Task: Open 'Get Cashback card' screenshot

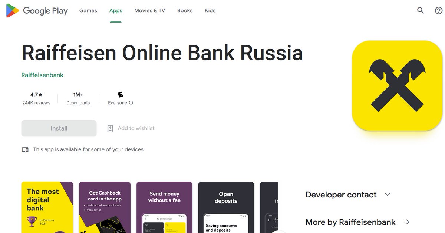Action: point(105,207)
